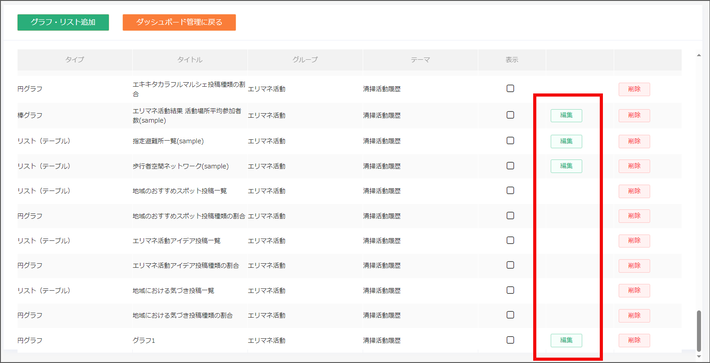Click the タイプ column header
The width and height of the screenshot is (710, 363).
coord(75,60)
